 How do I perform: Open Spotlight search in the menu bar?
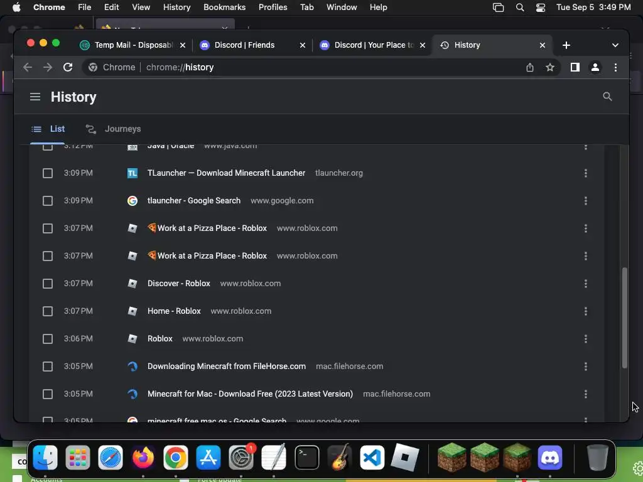[520, 8]
